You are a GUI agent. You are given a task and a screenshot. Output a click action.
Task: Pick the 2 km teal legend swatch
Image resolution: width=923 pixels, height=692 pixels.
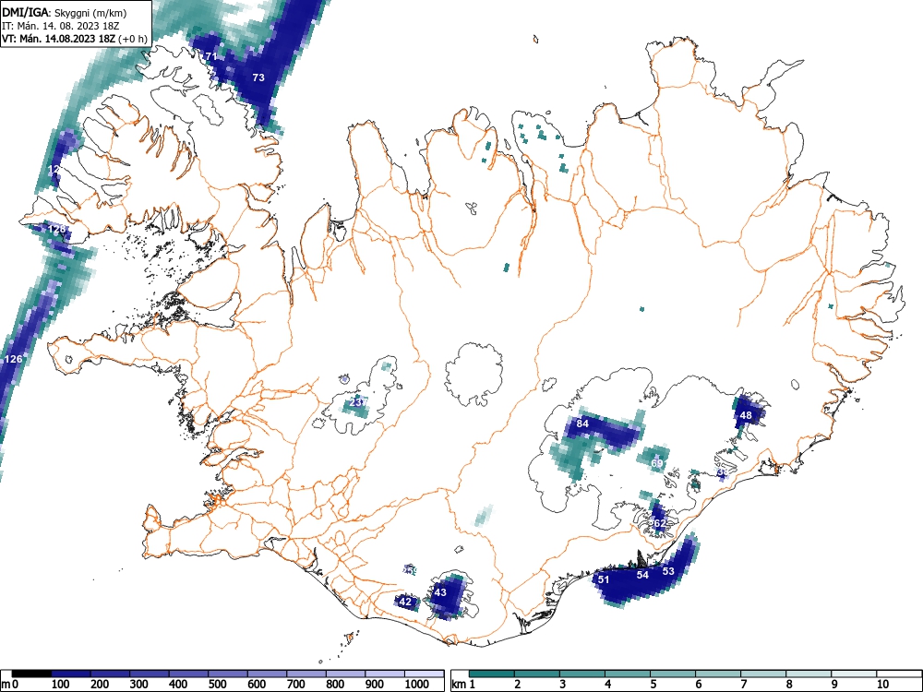pos(537,674)
